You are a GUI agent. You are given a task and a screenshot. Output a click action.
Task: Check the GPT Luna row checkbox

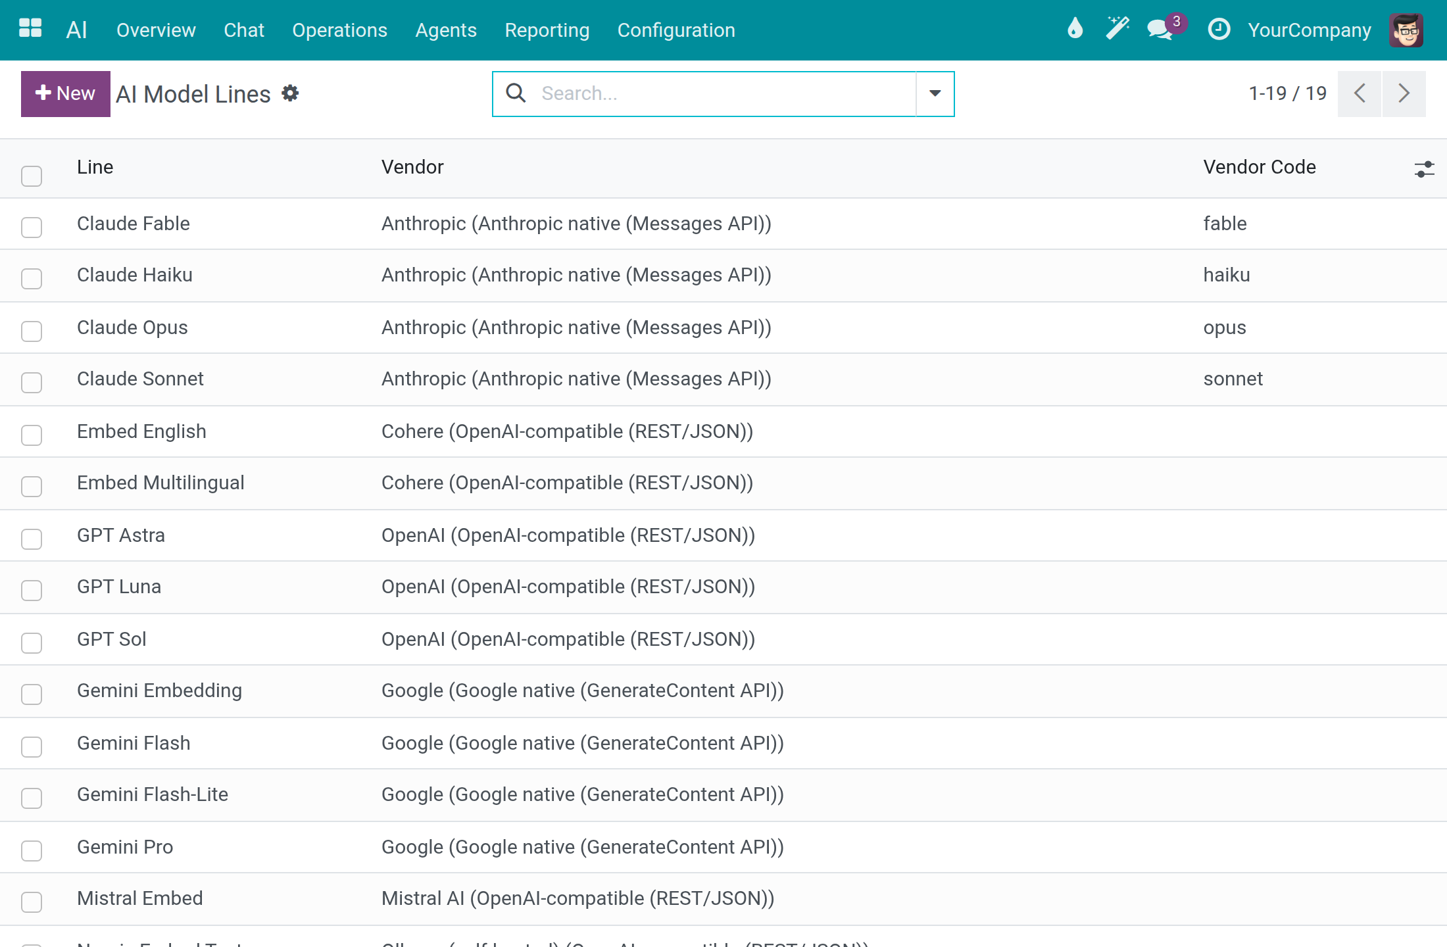pos(32,591)
